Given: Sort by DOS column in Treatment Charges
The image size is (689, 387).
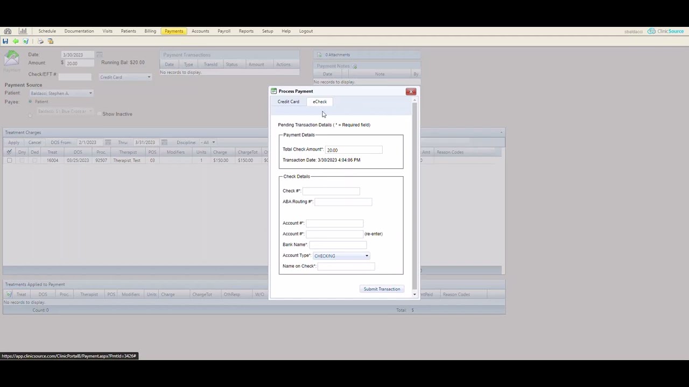Looking at the screenshot, I should (x=78, y=152).
